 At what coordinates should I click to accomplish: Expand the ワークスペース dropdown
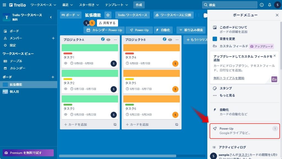[43, 5]
